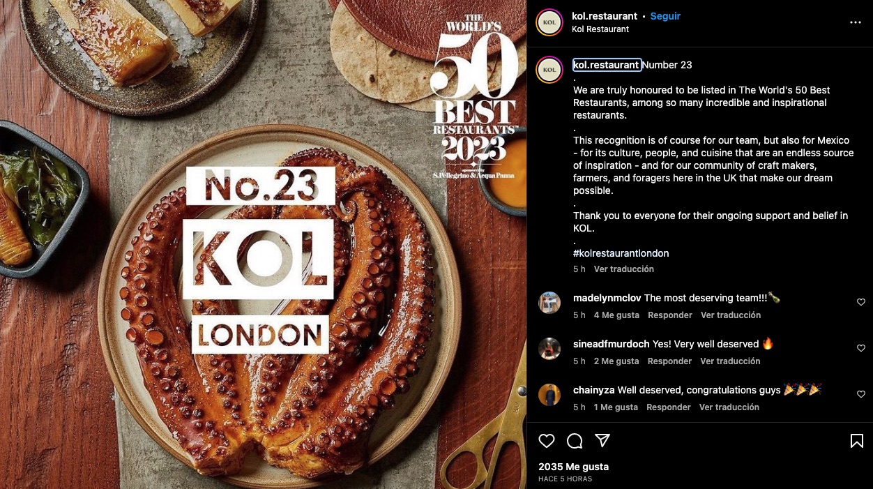
Task: Open Kol Restaurant profile picture in header
Action: click(549, 22)
